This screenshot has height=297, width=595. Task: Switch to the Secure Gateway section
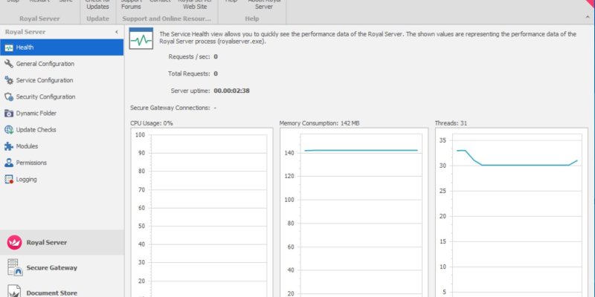point(51,267)
